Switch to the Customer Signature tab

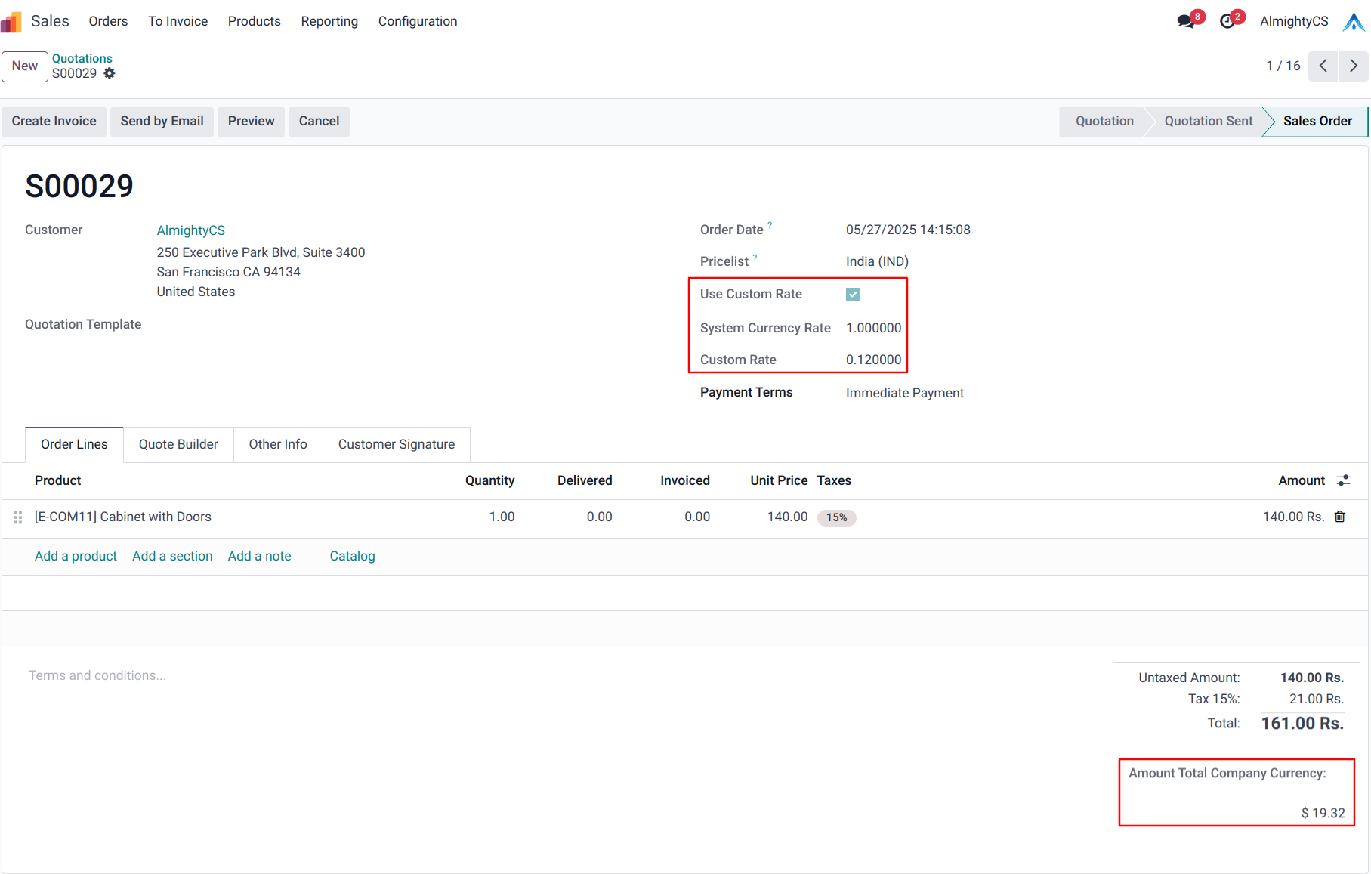397,444
